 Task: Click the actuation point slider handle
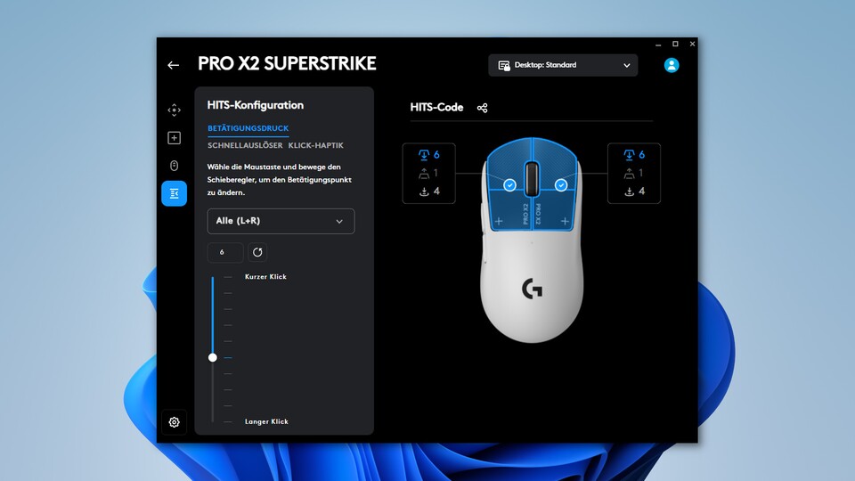213,357
